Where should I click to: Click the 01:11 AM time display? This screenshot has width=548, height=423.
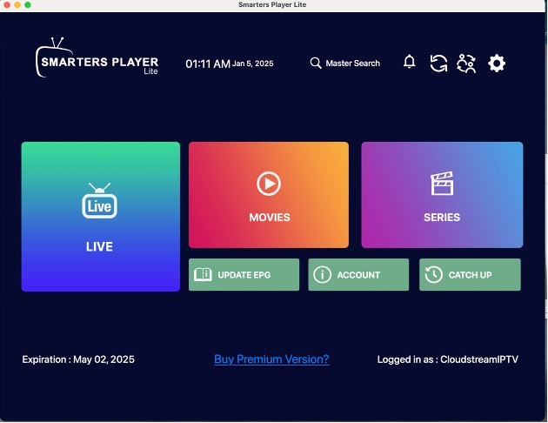[x=208, y=64]
